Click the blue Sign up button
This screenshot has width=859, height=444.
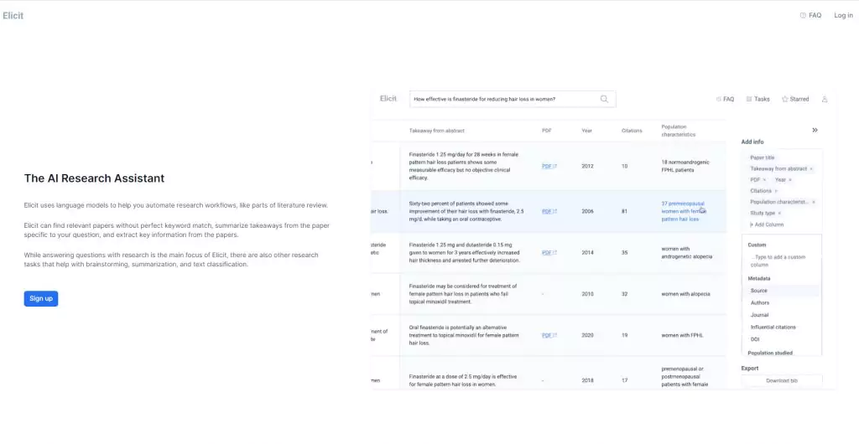41,298
